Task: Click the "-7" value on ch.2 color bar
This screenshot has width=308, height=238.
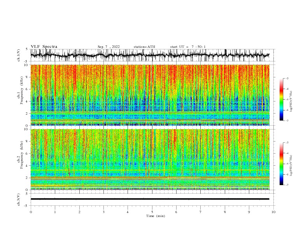Action: (x=287, y=185)
